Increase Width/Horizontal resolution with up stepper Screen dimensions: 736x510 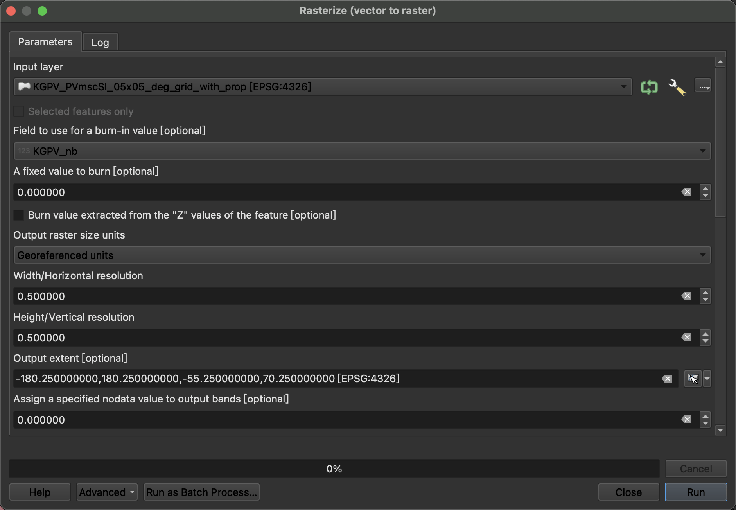click(705, 292)
